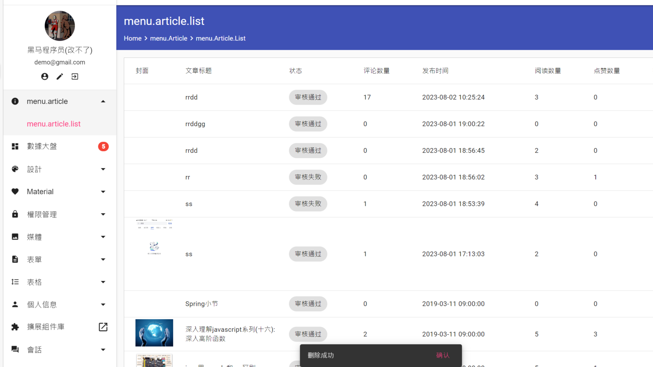The height and width of the screenshot is (367, 653).
Task: Open the Material menu item
Action: (60, 191)
